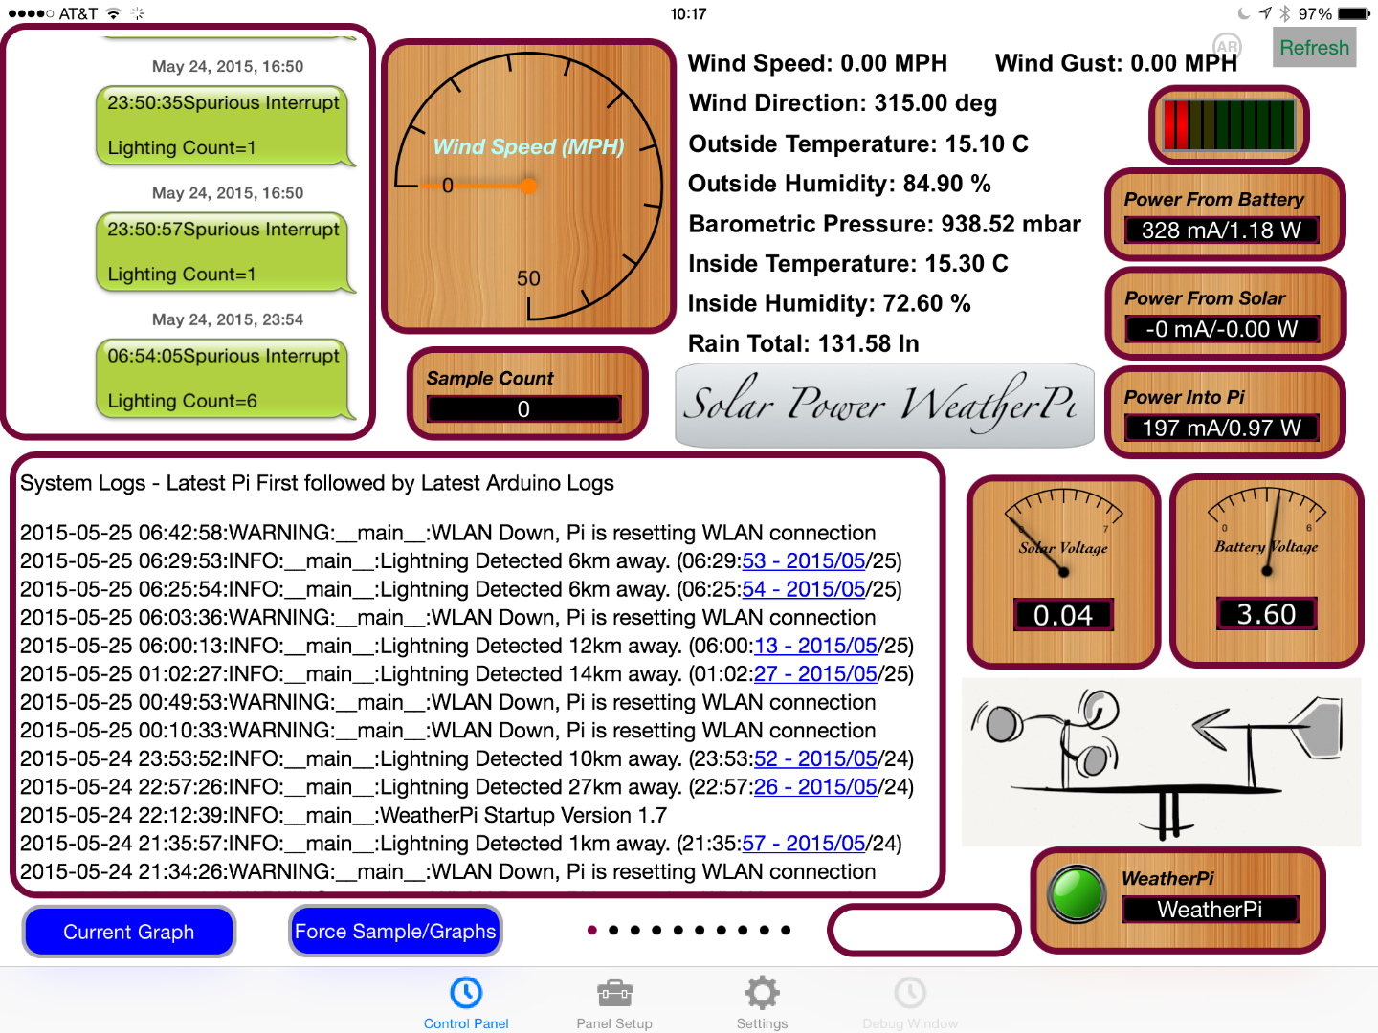Tap the Debug Window clock icon
1378x1033 pixels.
pos(909,993)
